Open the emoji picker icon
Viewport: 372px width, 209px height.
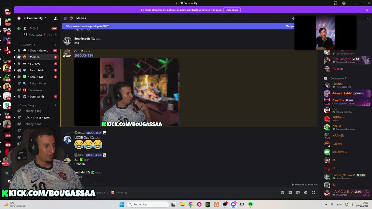pyautogui.click(x=306, y=192)
